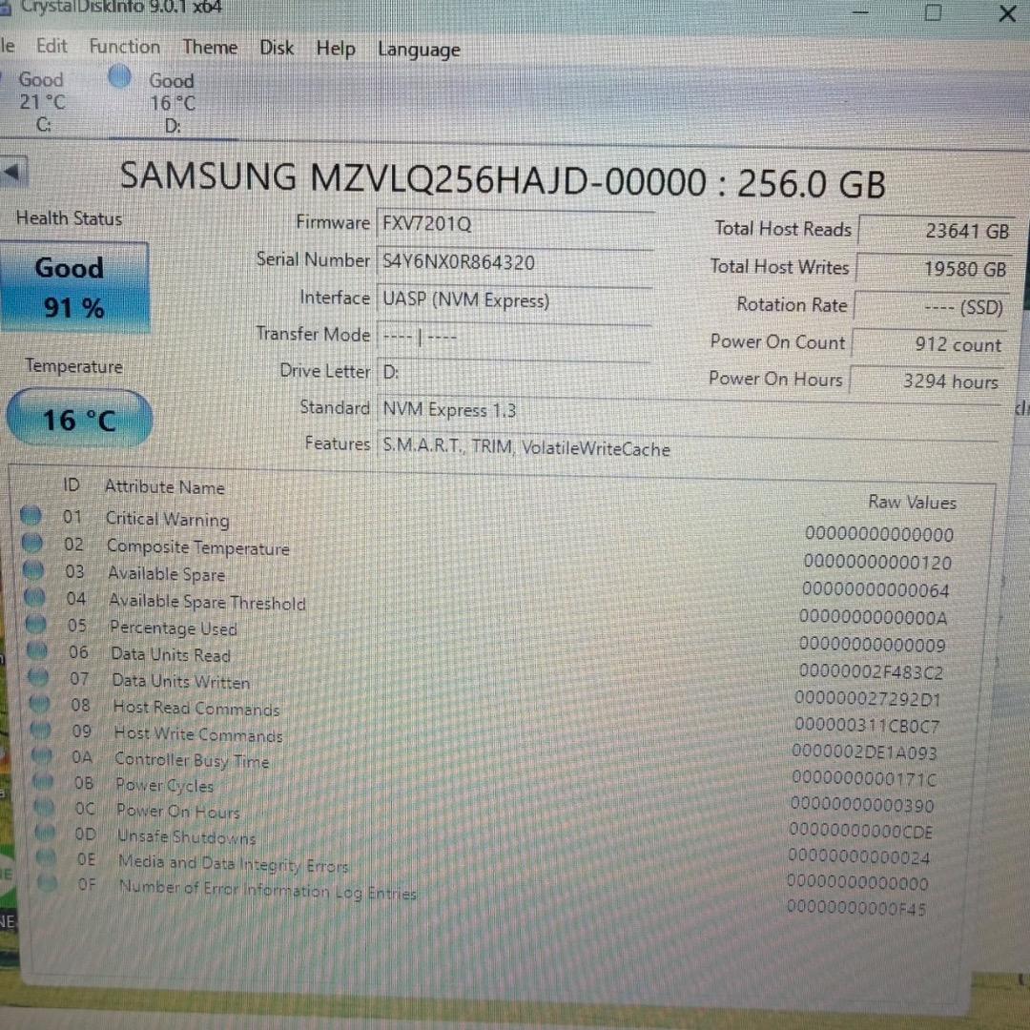Screen dimensions: 1030x1030
Task: Click the status dot for Composite Temperature
Action: [32, 543]
